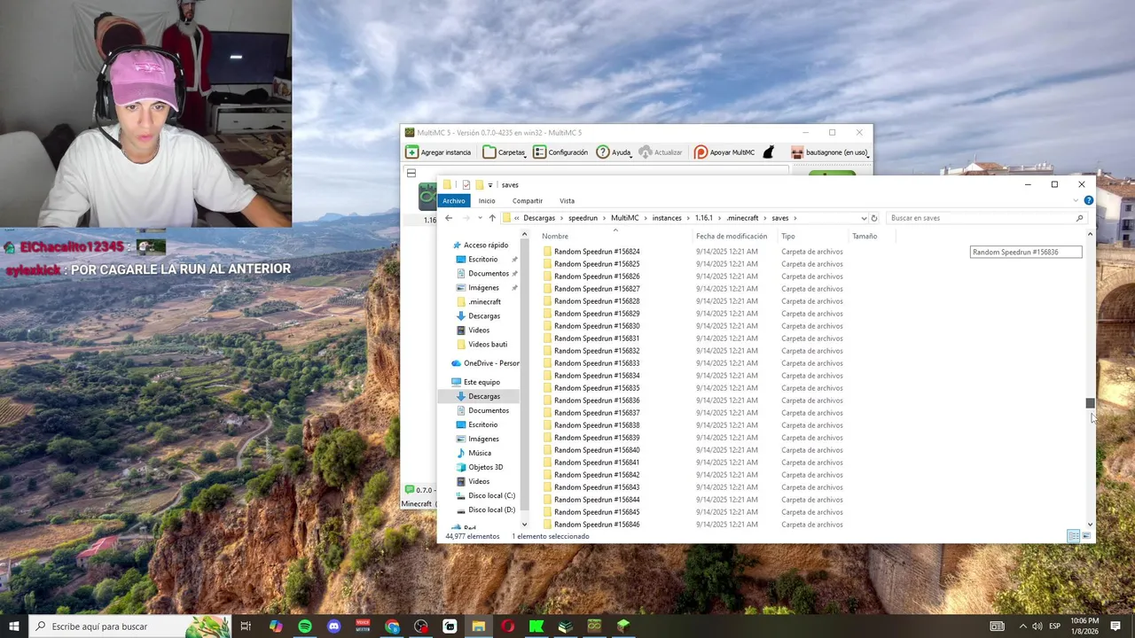Viewport: 1135px width, 638px height.
Task: Open the Carpetas dropdown in MultiMC
Action: tap(504, 152)
